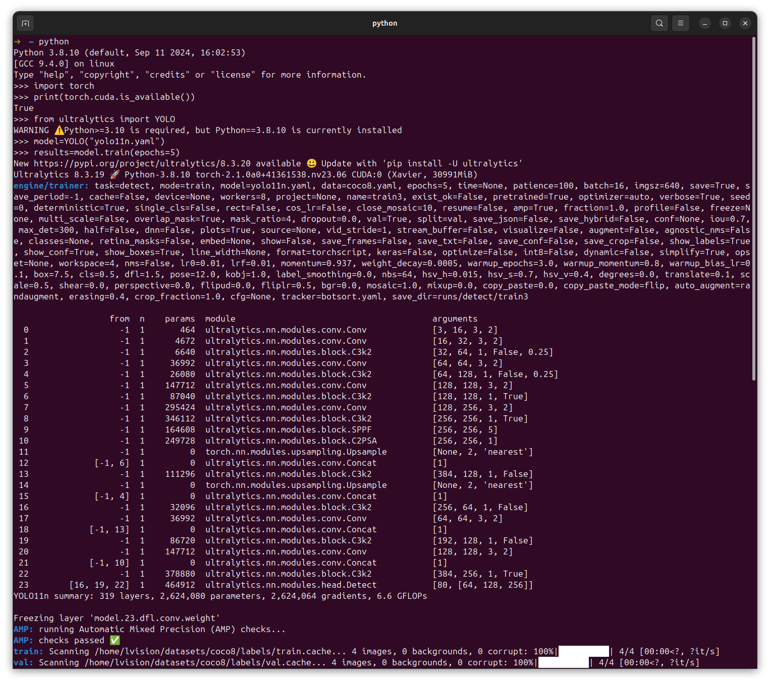Click the 'model=YOLO("yolo11n.yaml")' line

[89, 141]
